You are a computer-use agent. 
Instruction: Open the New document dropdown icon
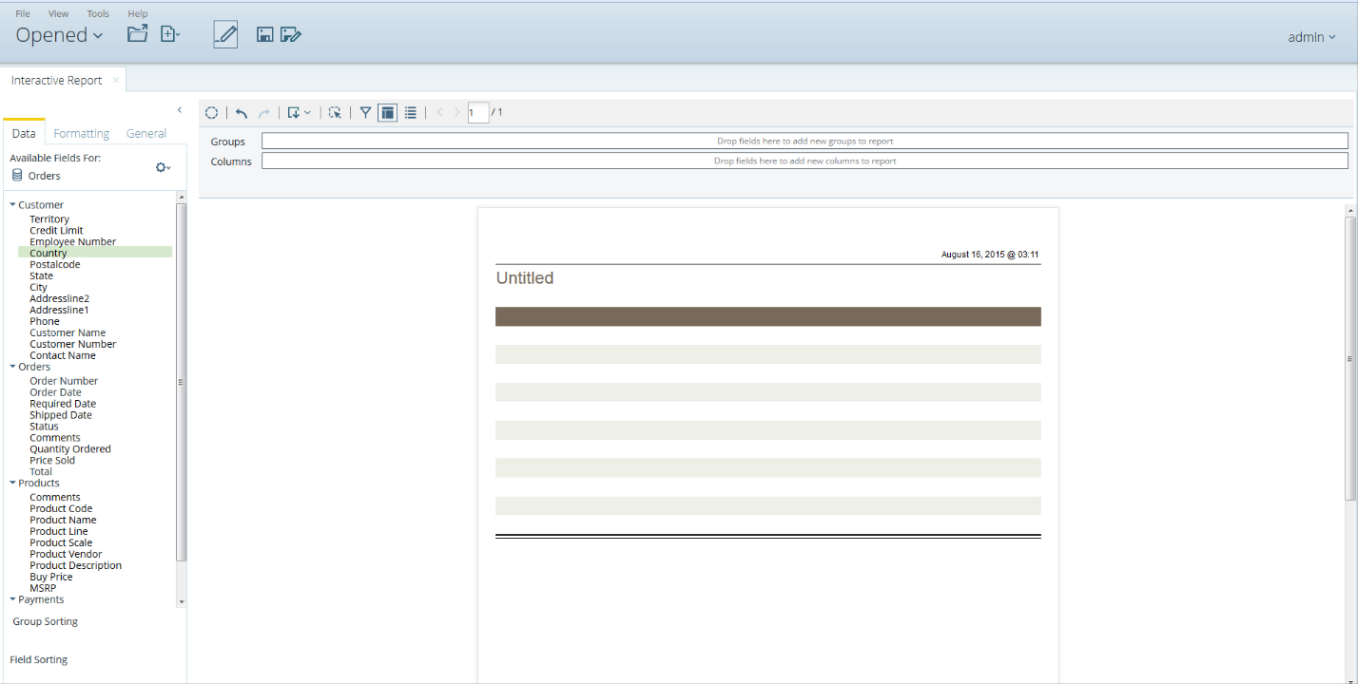170,34
